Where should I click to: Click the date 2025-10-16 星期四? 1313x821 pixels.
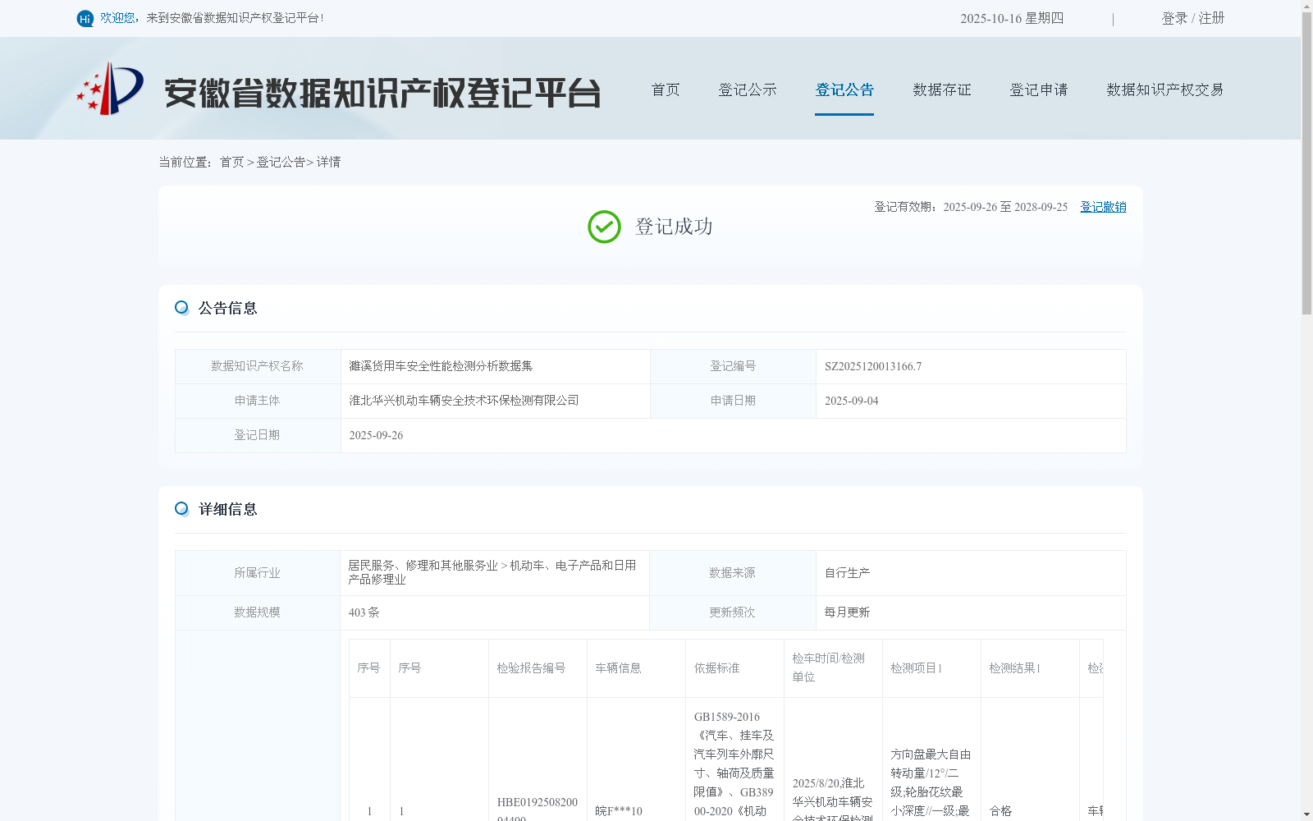(1012, 18)
